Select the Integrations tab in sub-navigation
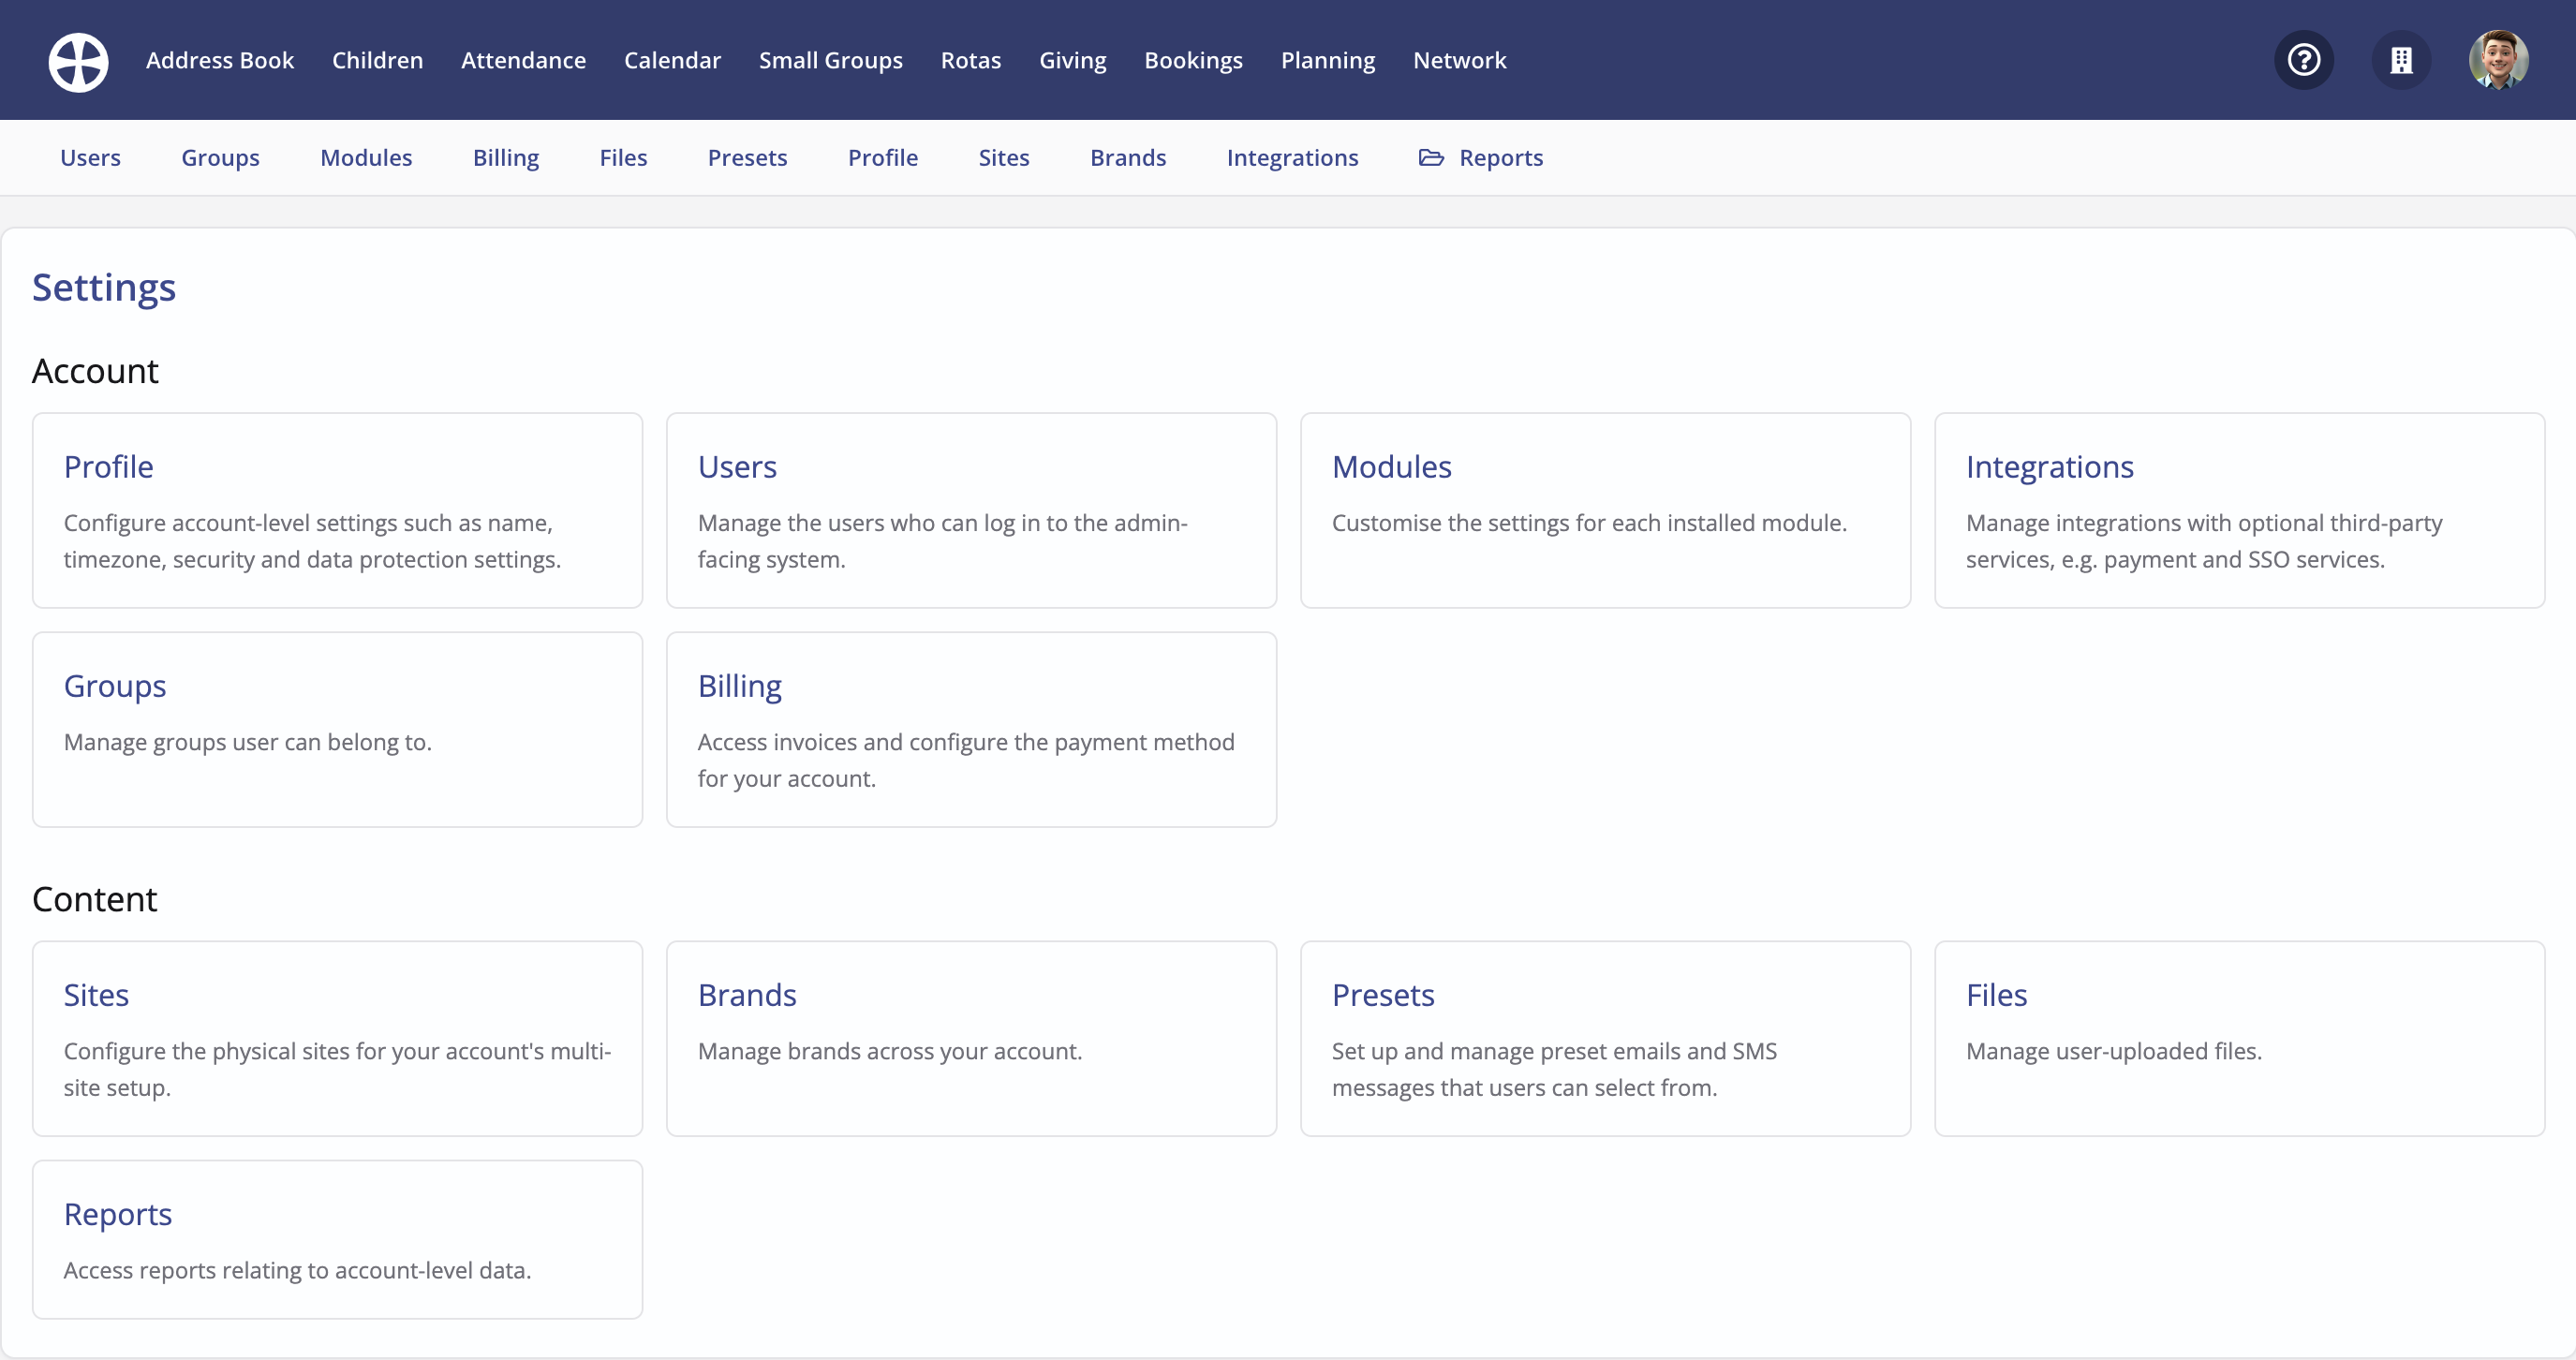 1292,158
